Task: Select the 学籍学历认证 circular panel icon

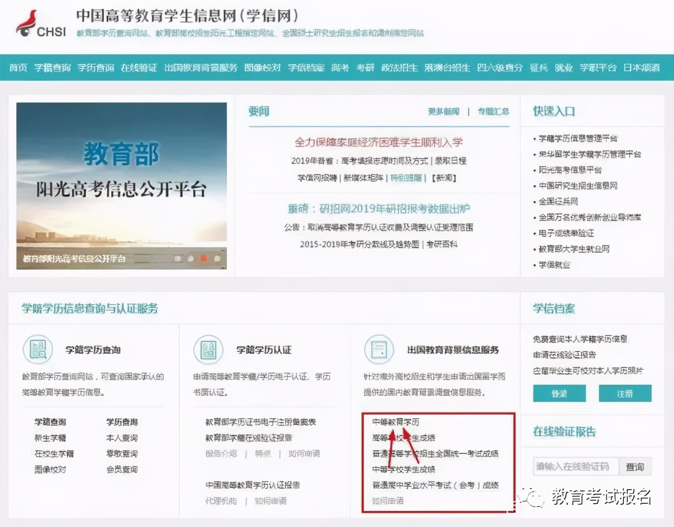Action: pyautogui.click(x=209, y=349)
